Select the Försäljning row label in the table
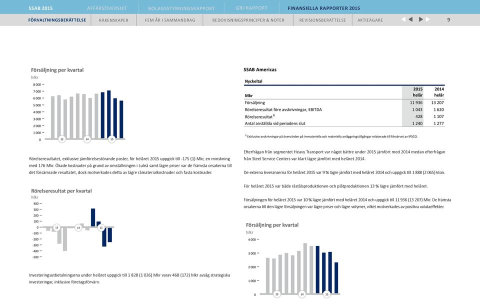 pos(254,103)
